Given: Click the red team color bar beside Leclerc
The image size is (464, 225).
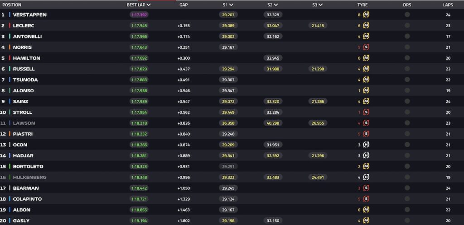Looking at the screenshot, I should (10, 25).
